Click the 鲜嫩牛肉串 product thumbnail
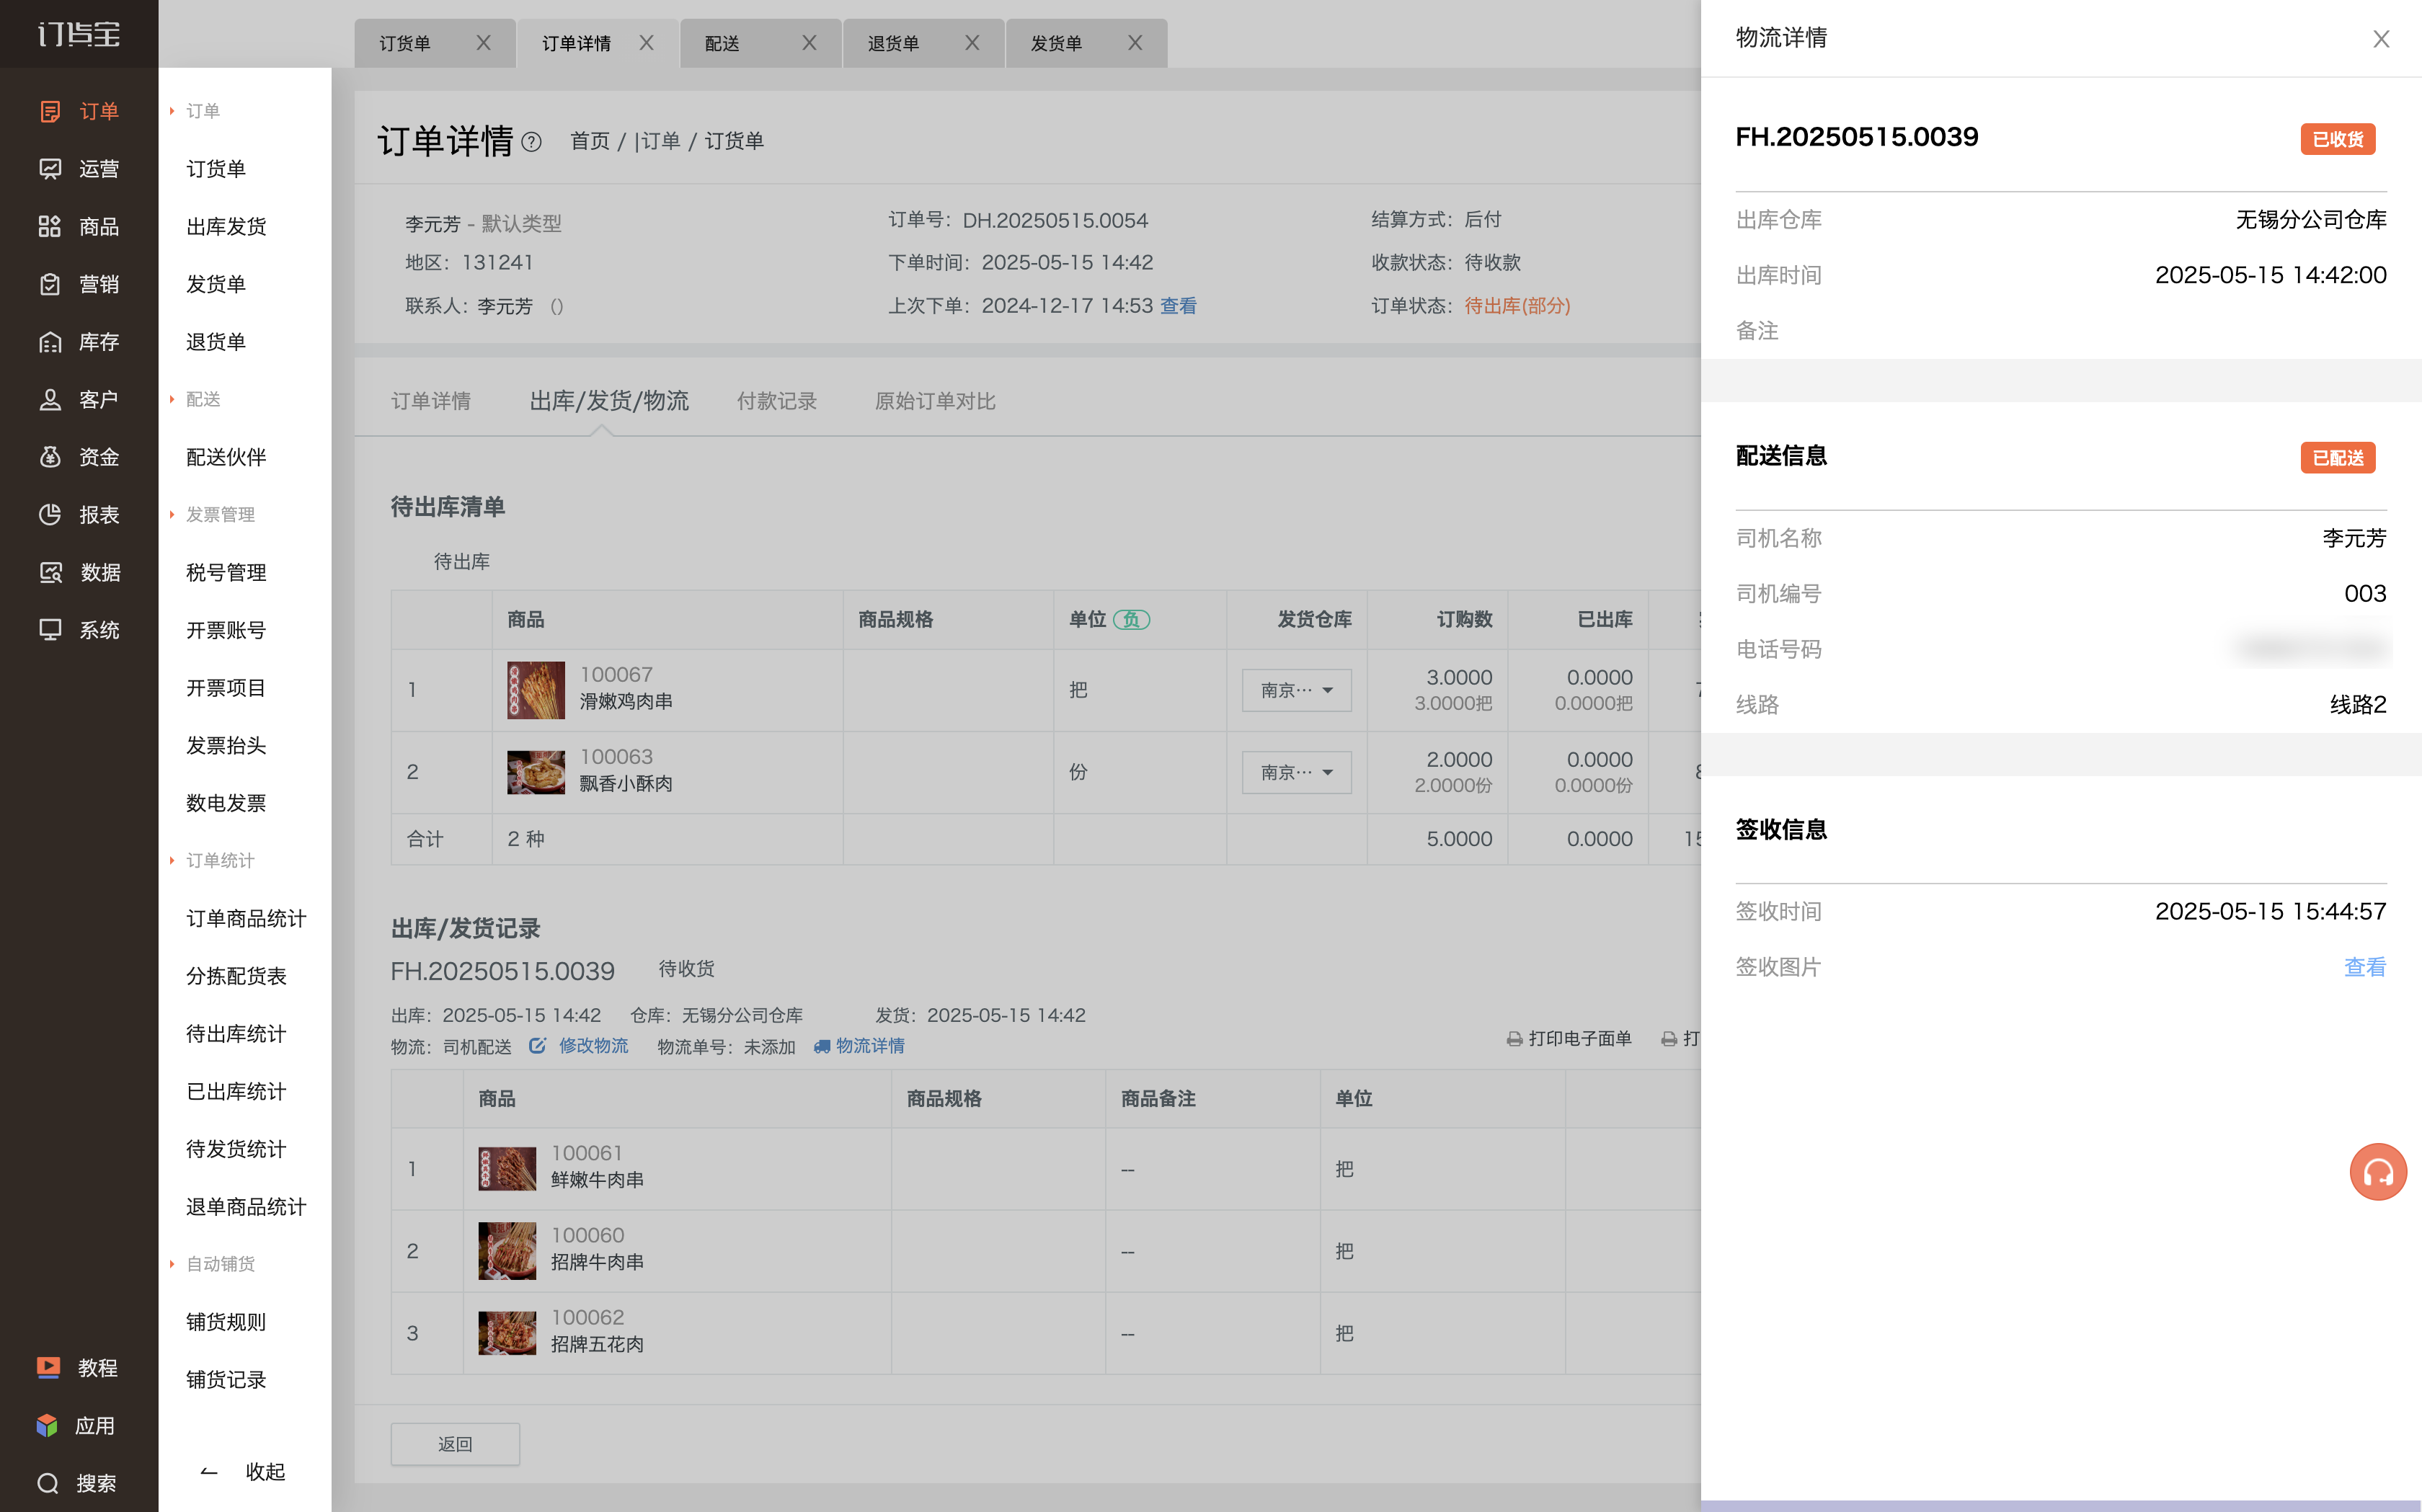This screenshot has width=2422, height=1512. coord(507,1168)
